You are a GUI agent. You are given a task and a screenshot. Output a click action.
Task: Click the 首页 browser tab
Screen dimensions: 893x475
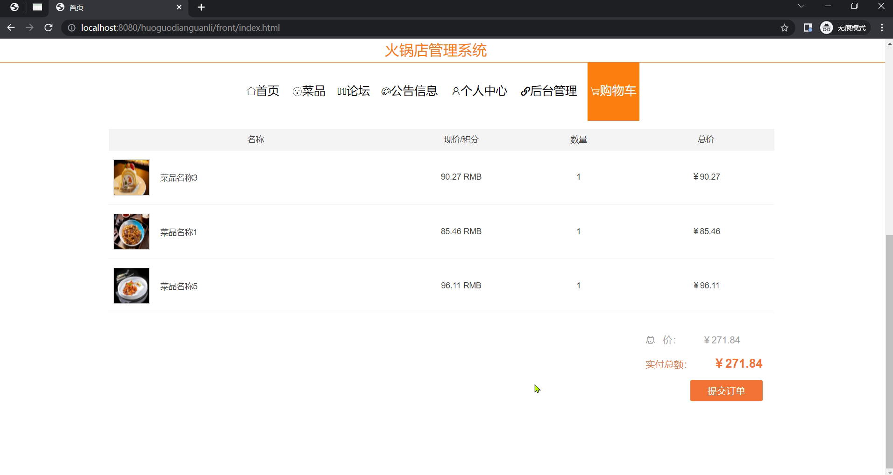point(119,7)
